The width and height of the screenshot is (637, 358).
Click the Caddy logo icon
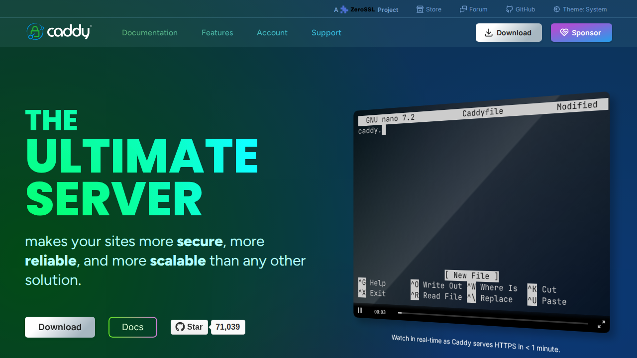(x=35, y=32)
